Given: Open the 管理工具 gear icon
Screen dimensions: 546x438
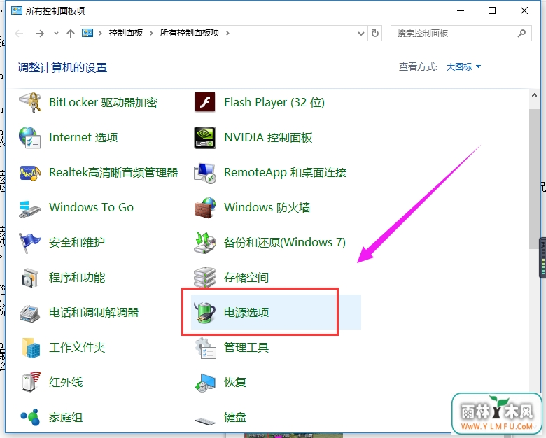Looking at the screenshot, I should [205, 348].
